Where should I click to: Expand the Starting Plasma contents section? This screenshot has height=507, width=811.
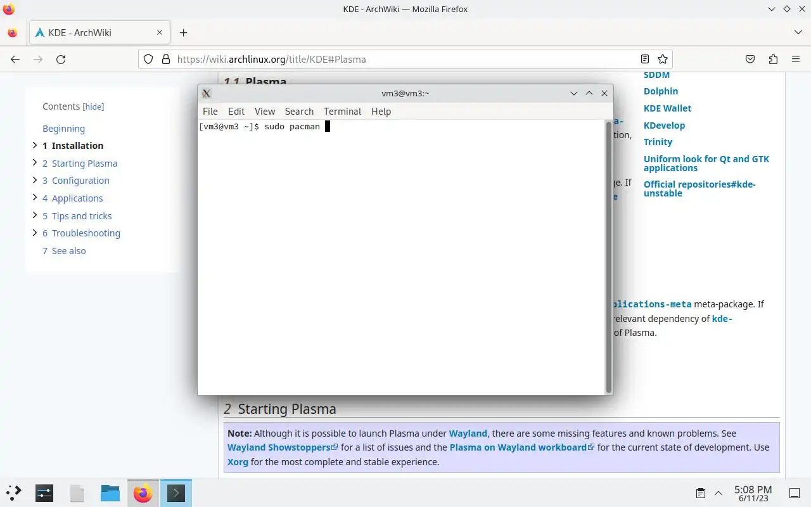pyautogui.click(x=35, y=163)
